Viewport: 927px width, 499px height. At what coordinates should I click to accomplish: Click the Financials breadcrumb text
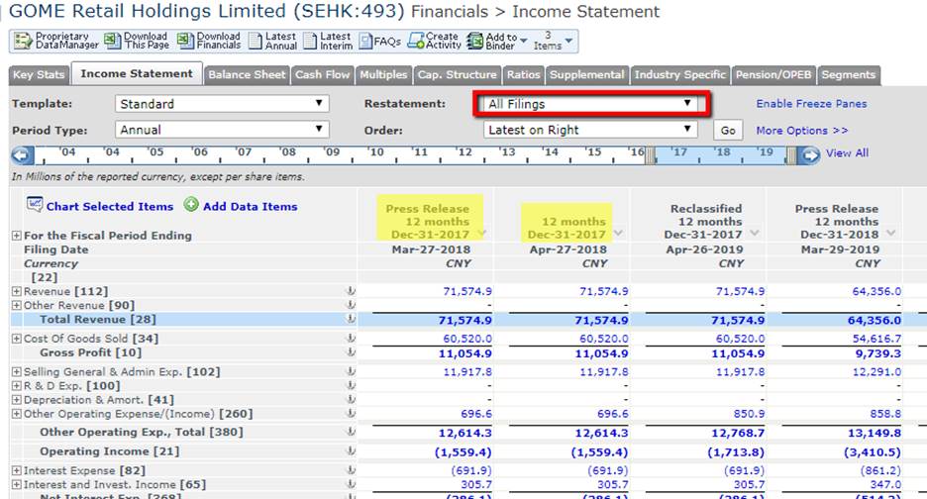click(x=450, y=11)
